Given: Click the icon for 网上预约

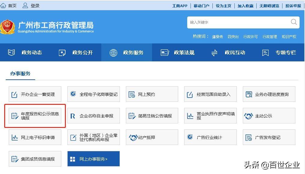Looking at the screenshot, I should tap(132, 94).
